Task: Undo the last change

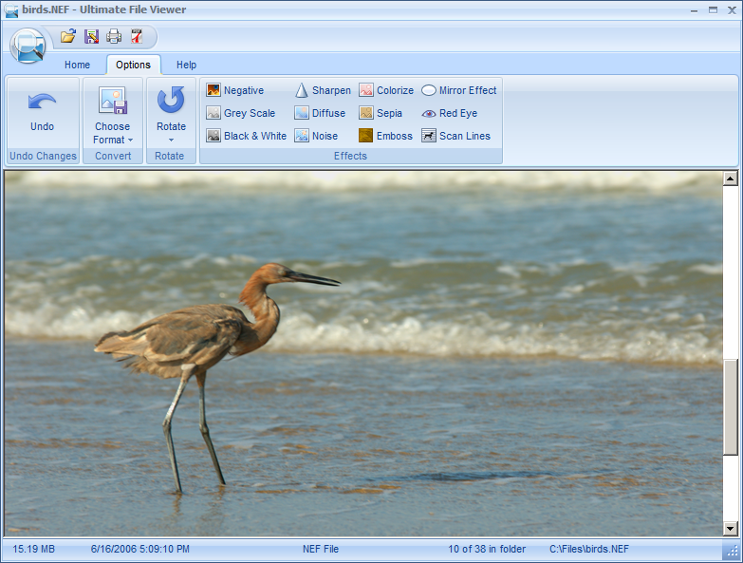Action: point(42,112)
